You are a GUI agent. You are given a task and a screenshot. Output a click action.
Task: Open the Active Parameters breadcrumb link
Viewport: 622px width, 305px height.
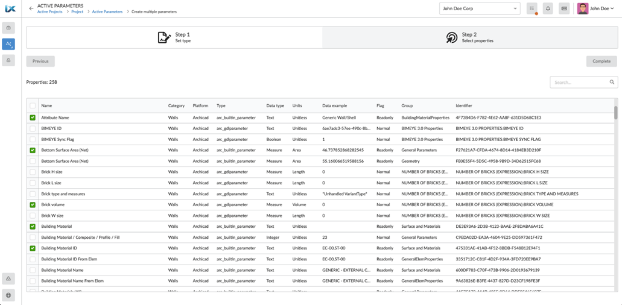pyautogui.click(x=107, y=12)
